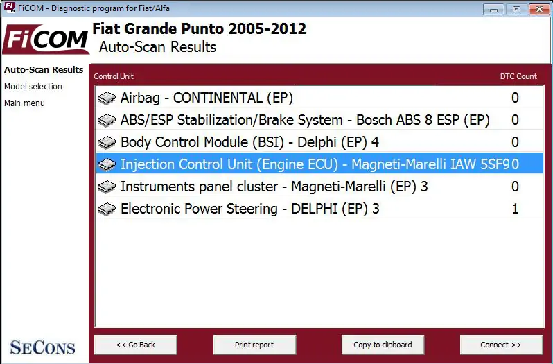Screen dimensions: 553x364
Task: Click the Injection Control Unit chip icon
Action: pyautogui.click(x=107, y=165)
